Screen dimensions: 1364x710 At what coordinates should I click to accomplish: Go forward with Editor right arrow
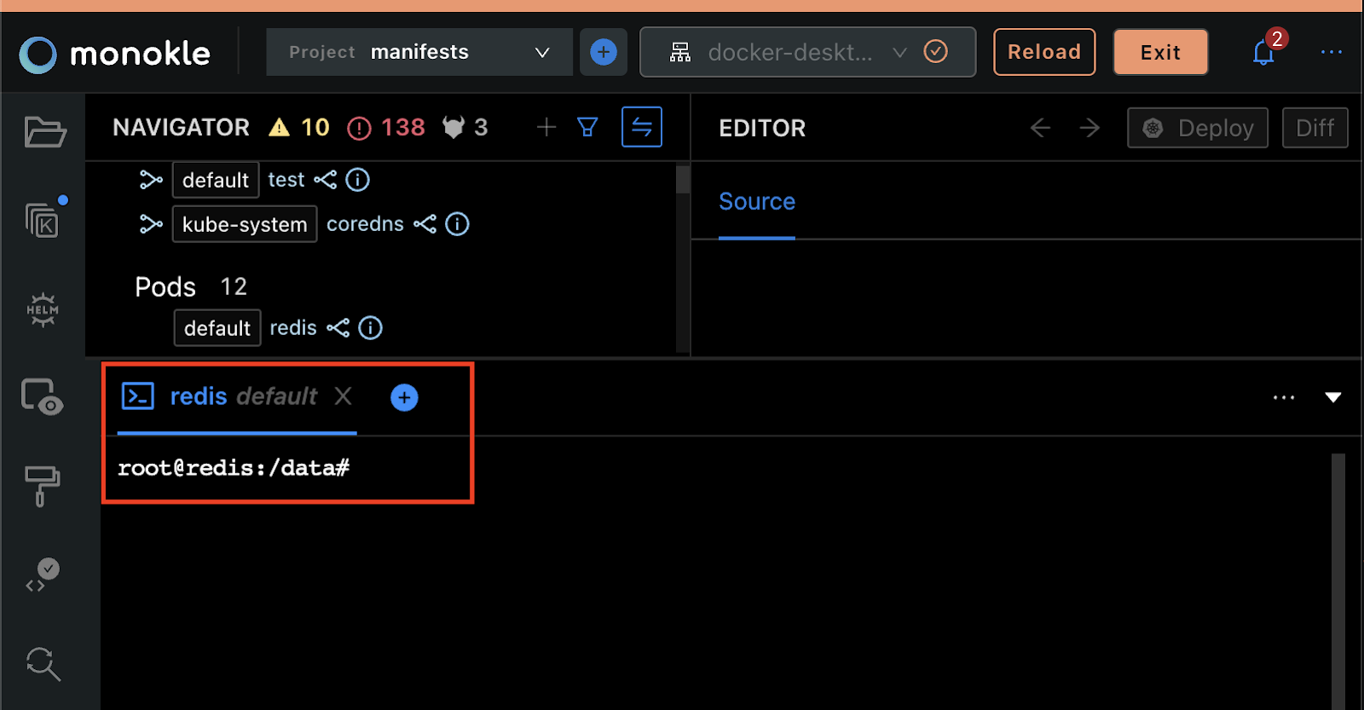point(1089,128)
